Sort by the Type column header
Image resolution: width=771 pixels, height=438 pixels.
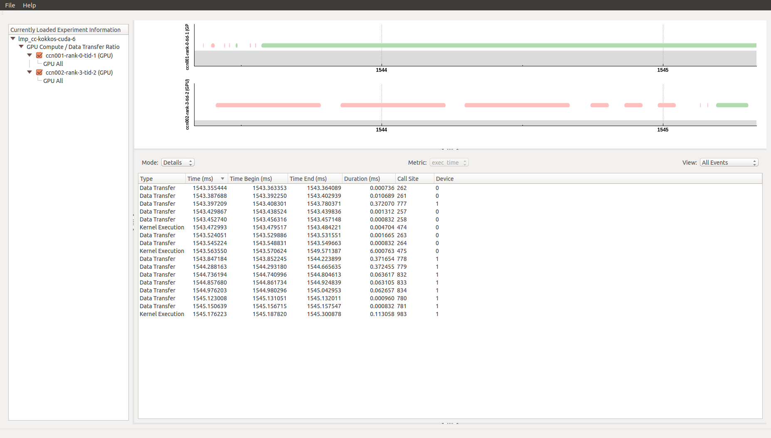[x=162, y=179]
